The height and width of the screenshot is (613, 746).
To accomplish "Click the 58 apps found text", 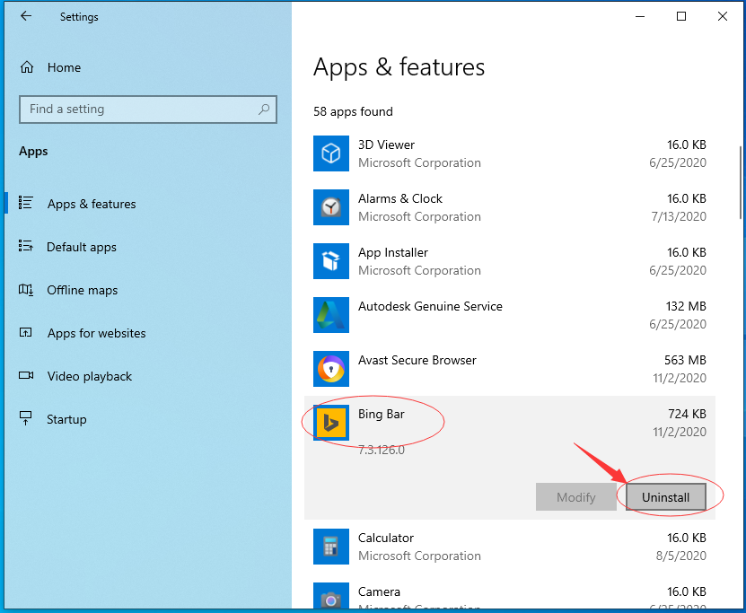I will pos(353,112).
